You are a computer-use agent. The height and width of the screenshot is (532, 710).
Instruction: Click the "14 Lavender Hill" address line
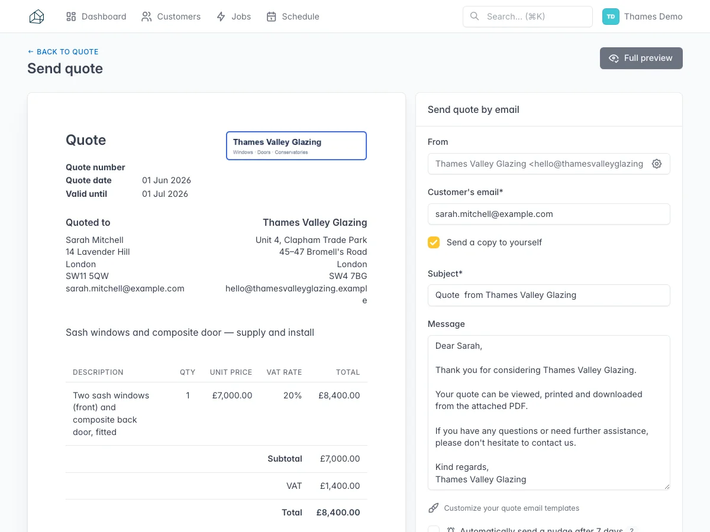point(98,252)
